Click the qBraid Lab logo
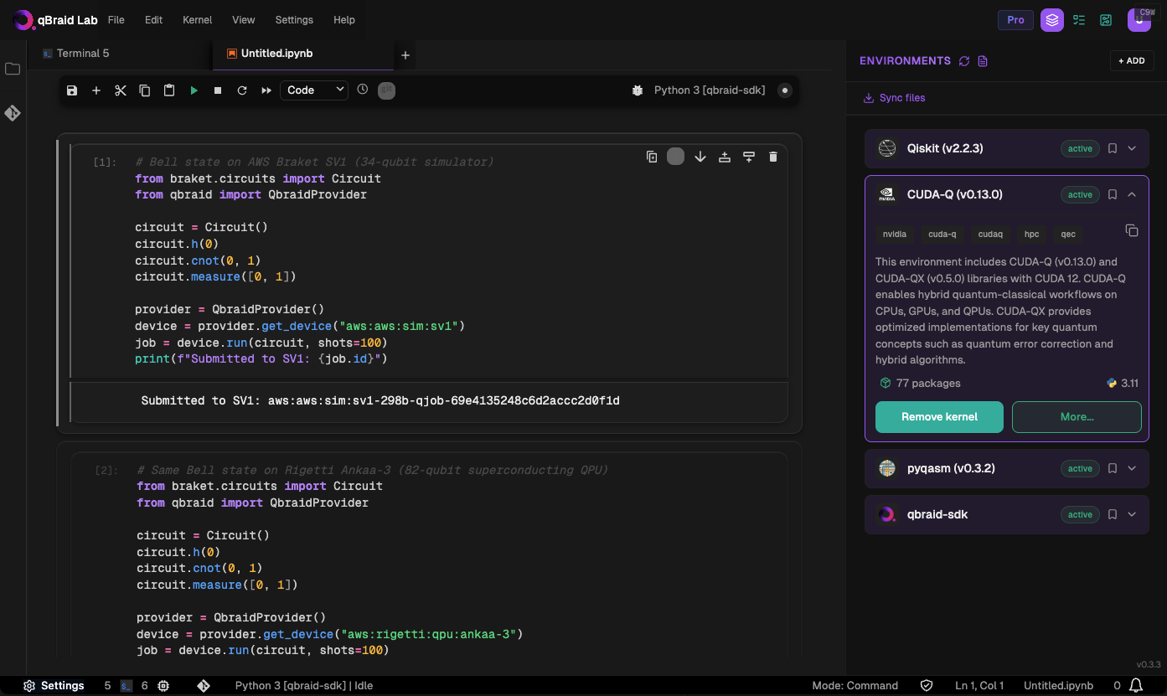This screenshot has height=696, width=1167. pyautogui.click(x=55, y=20)
